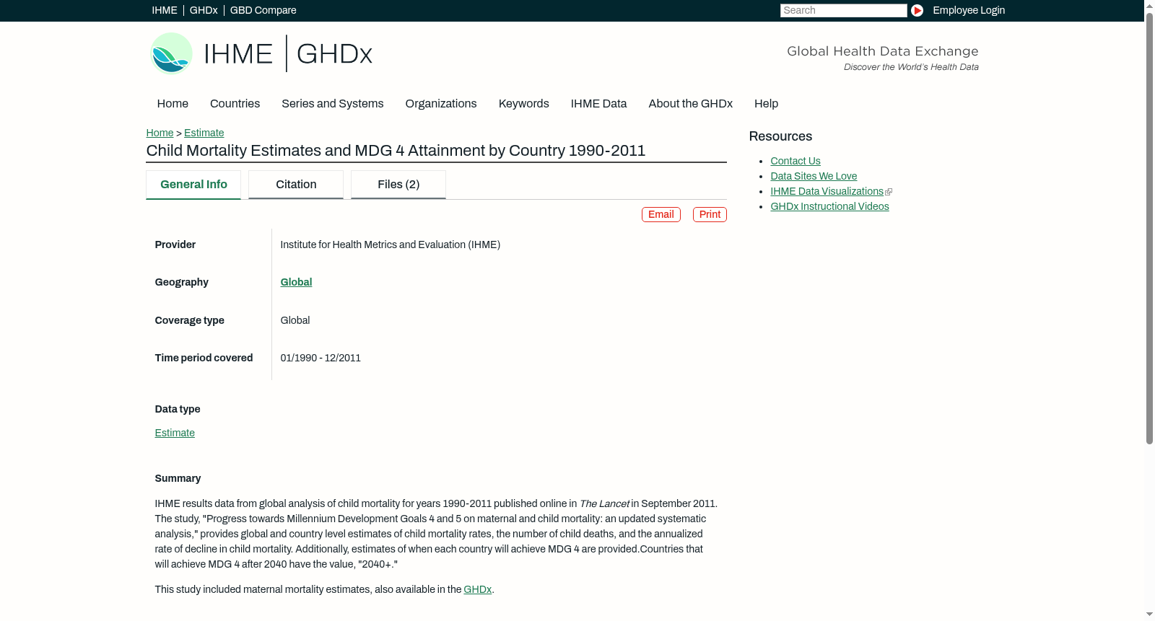Click the 'Coverage type' label
This screenshot has width=1155, height=621.
point(189,320)
